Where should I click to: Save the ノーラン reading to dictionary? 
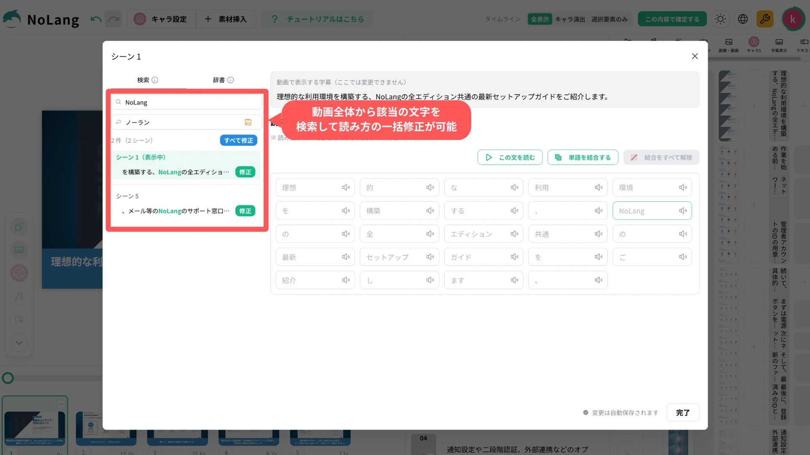(248, 122)
